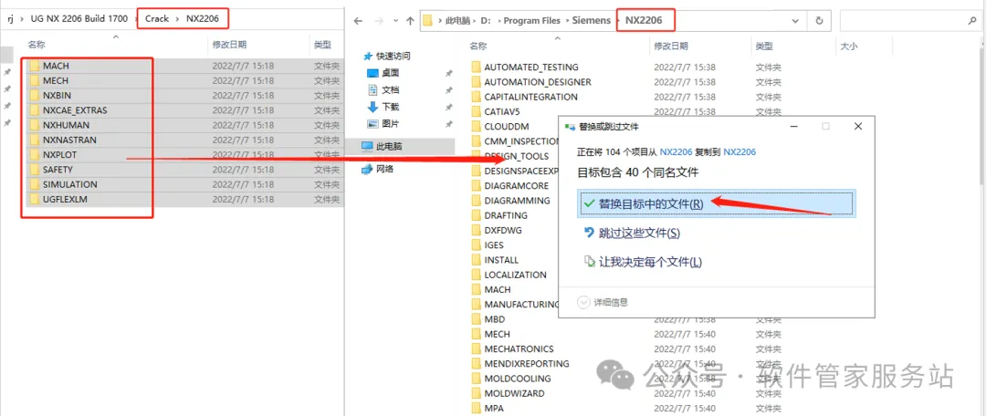
Task: Select the MENDIXREPORTING folder name
Action: (527, 364)
